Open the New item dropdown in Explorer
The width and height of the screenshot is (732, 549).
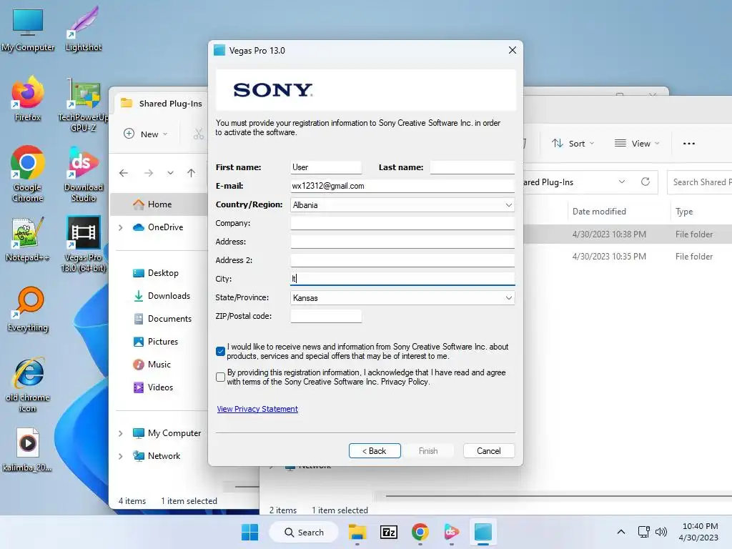tap(145, 134)
